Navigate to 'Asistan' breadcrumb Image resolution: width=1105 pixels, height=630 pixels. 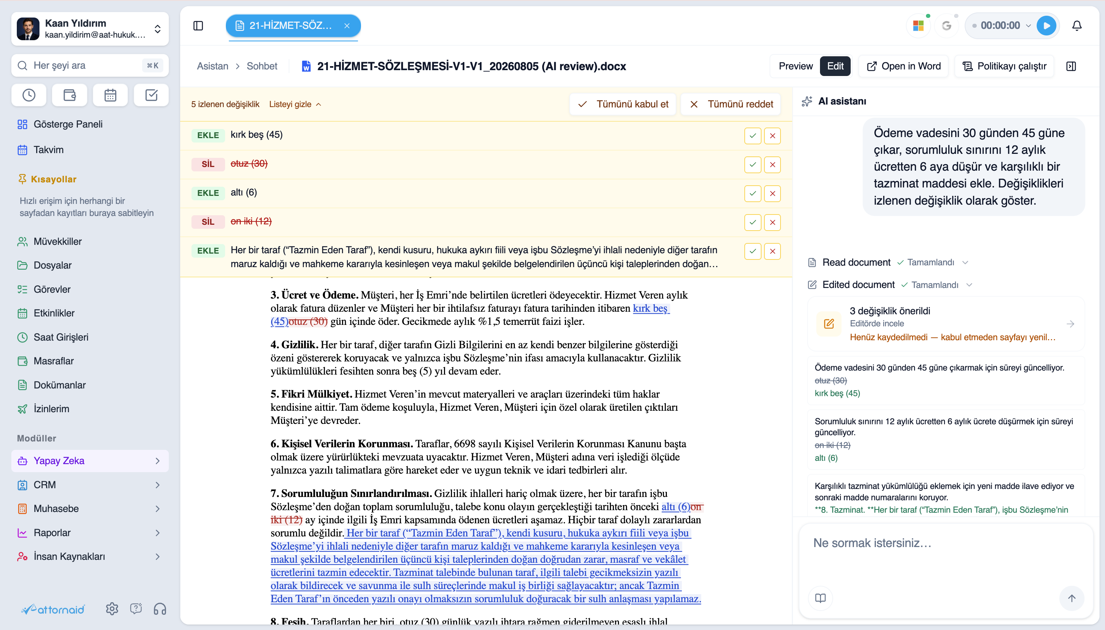tap(212, 66)
